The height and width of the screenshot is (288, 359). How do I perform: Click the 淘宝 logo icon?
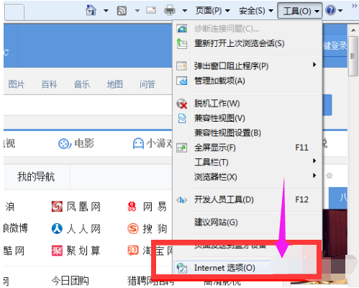(x=133, y=251)
